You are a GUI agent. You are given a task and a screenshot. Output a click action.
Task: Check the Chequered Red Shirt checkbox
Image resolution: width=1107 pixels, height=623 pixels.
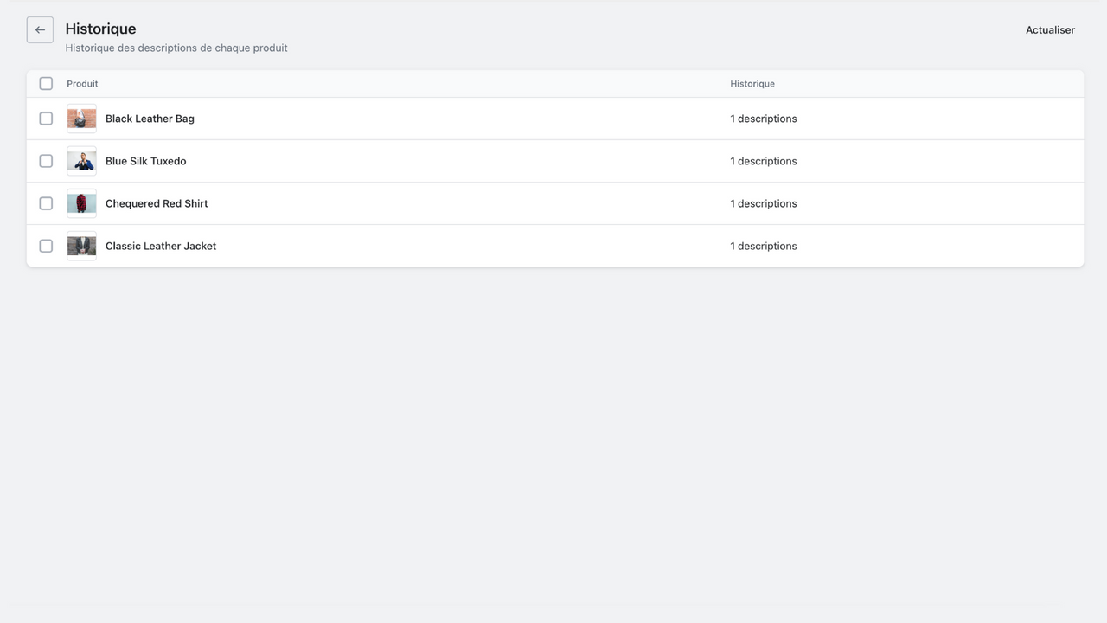[46, 203]
